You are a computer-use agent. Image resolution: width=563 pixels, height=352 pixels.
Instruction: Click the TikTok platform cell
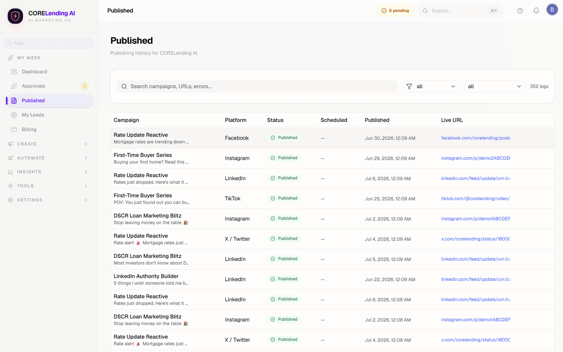tap(232, 199)
